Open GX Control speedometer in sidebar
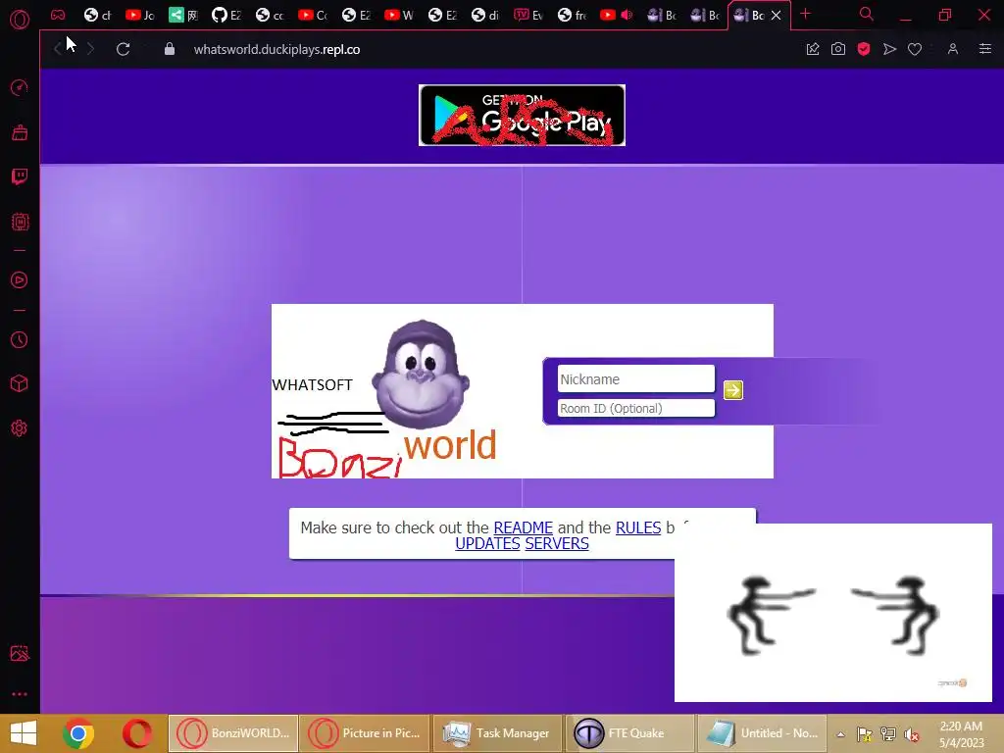This screenshot has width=1004, height=753. (x=20, y=87)
